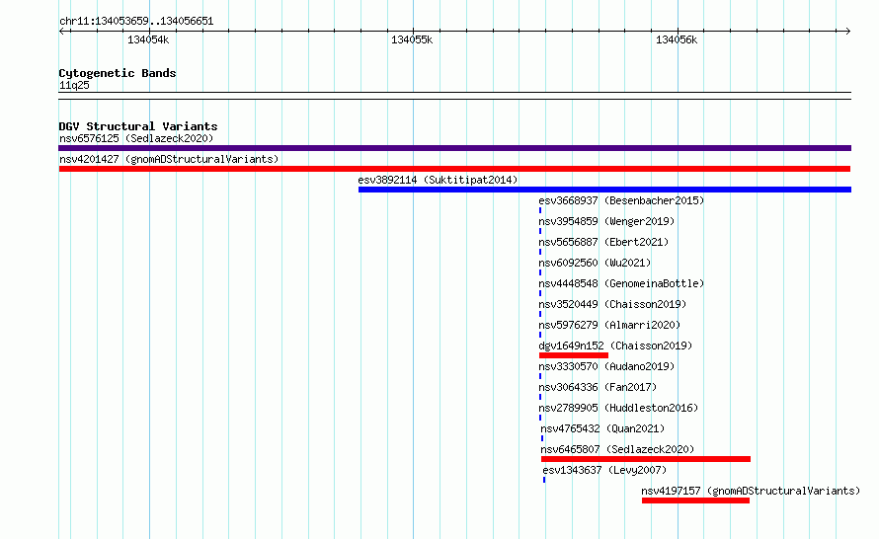This screenshot has height=539, width=879.
Task: Click the ruler's right arrowhead
Action: (x=847, y=32)
